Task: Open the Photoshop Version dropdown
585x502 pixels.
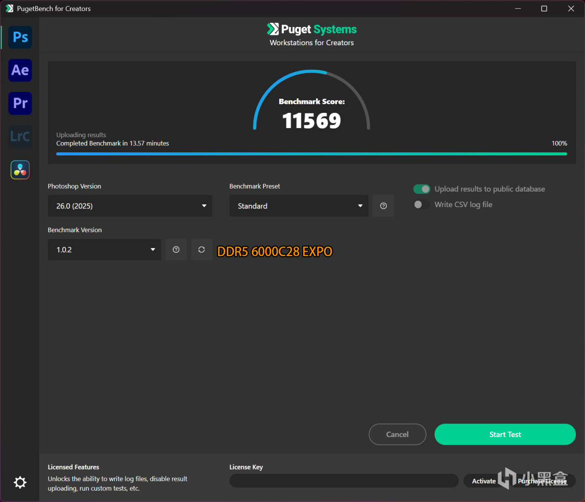Action: coord(130,206)
